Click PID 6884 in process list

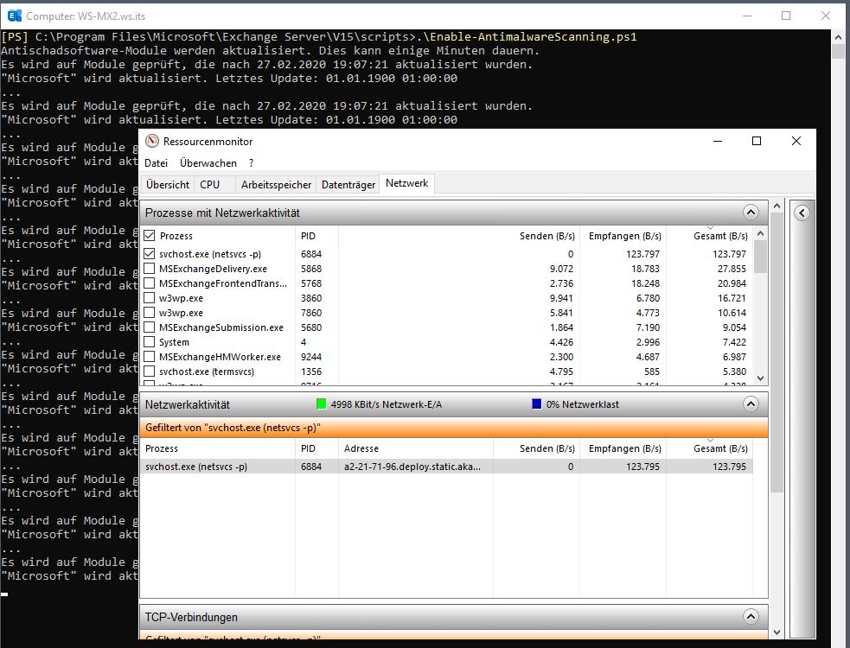[311, 253]
